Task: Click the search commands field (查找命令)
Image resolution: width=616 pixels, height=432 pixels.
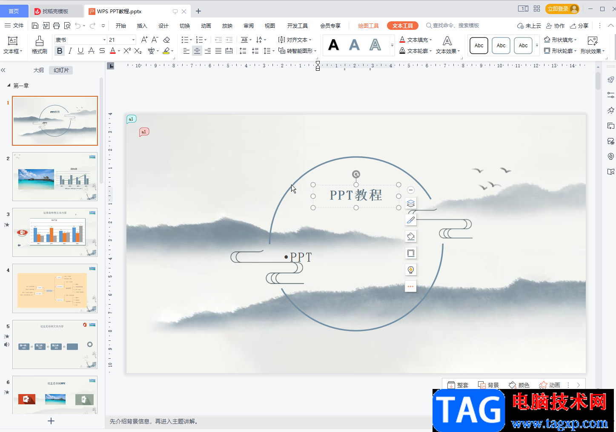Action: coord(453,26)
